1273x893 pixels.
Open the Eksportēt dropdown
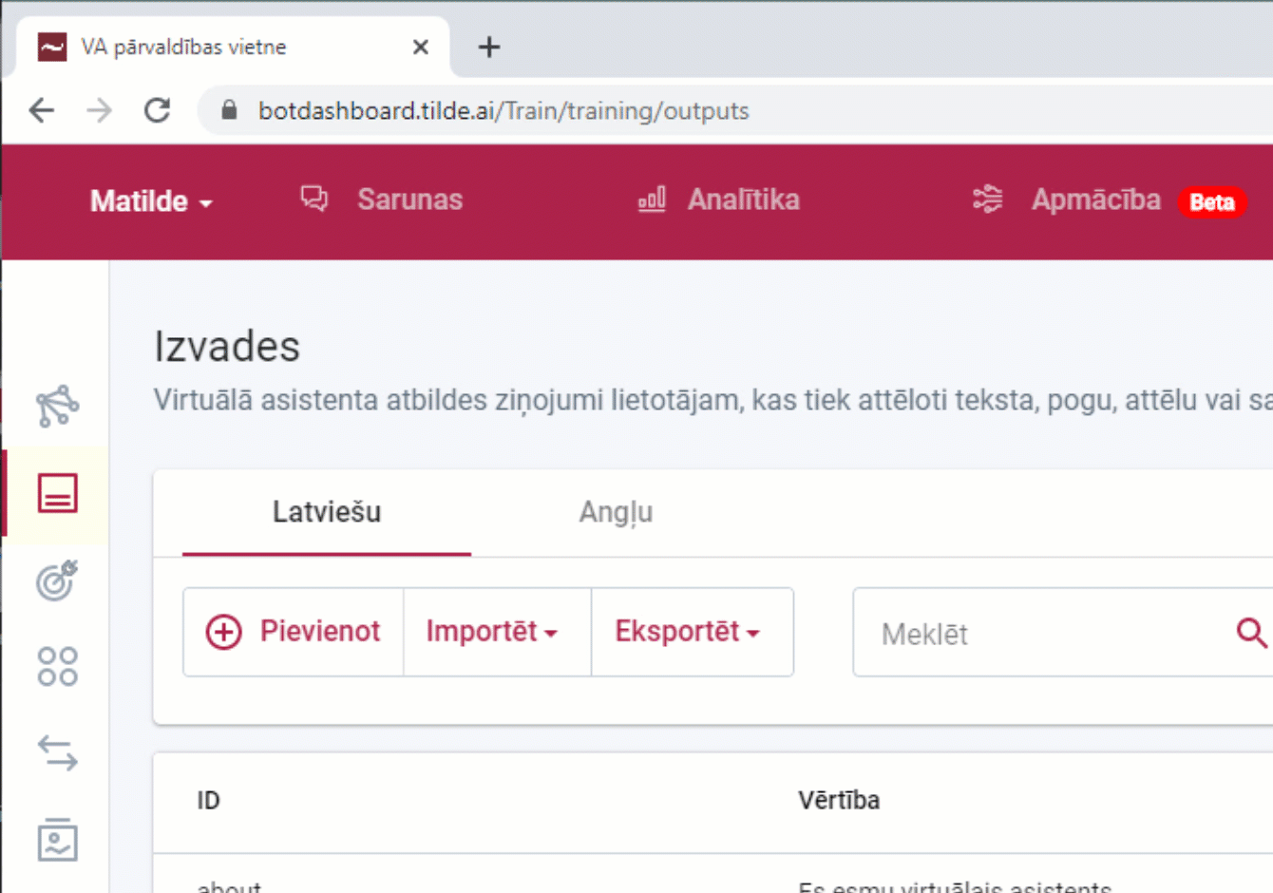pos(692,631)
